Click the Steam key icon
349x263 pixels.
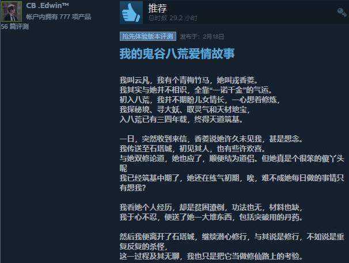342,13
